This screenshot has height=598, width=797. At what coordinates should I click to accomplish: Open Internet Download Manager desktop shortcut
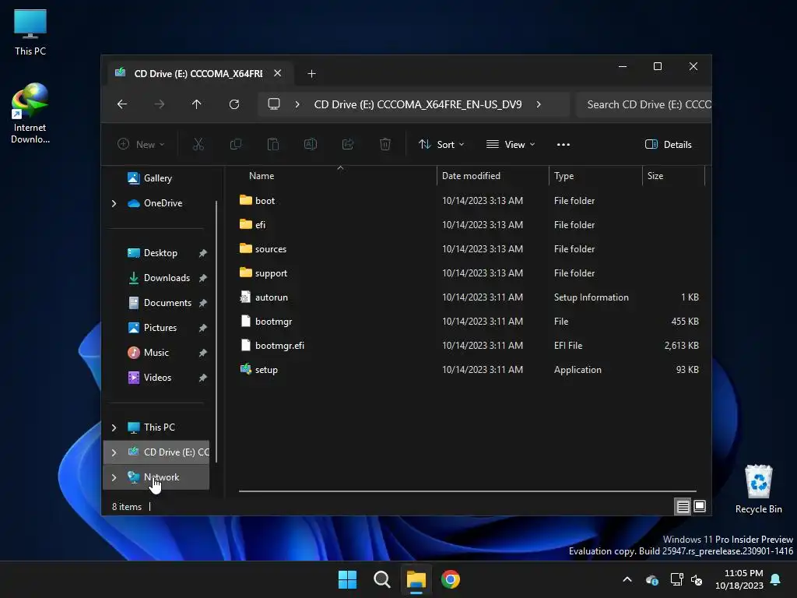30,113
